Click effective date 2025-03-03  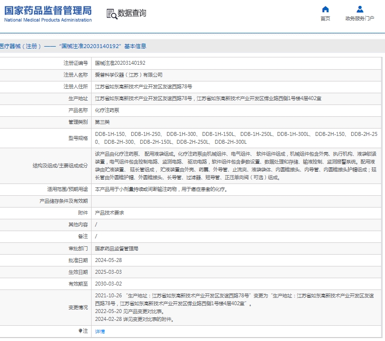coord(108,272)
